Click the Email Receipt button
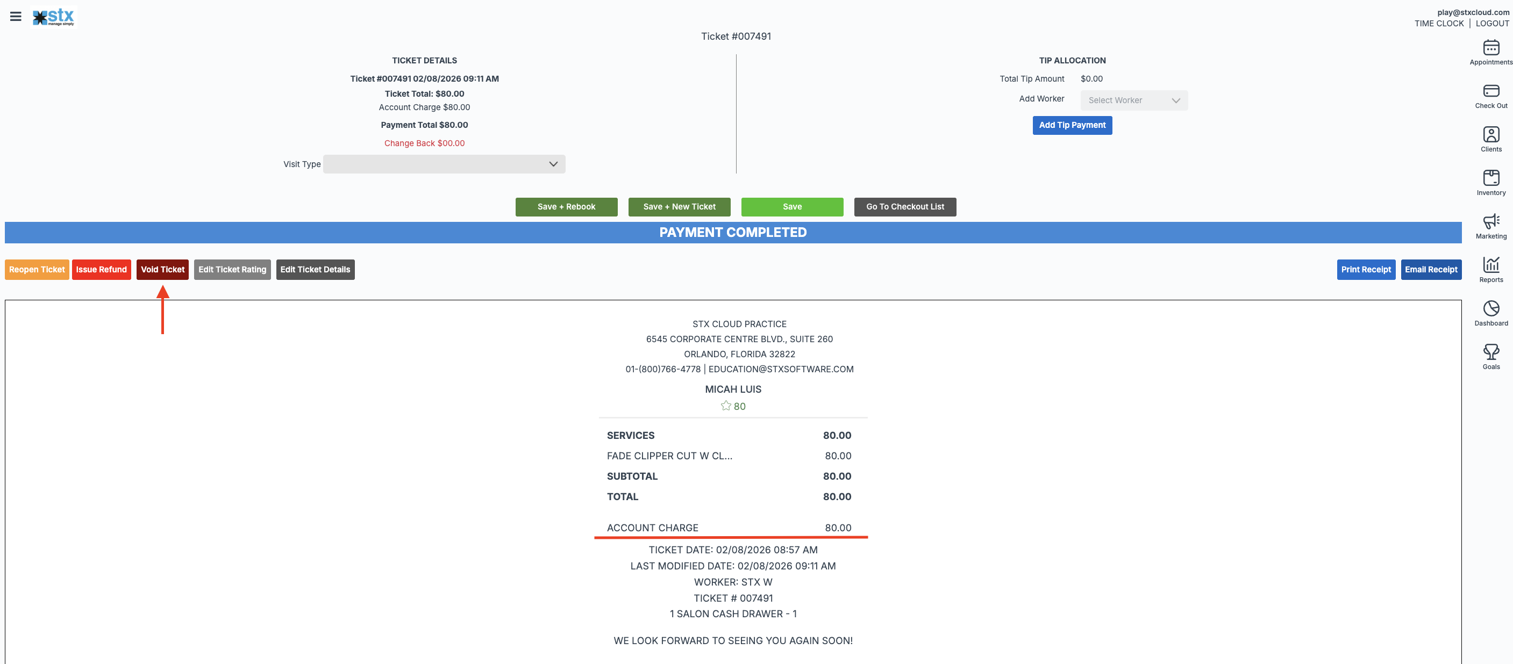Screen dimensions: 1513x664 [x=1430, y=270]
